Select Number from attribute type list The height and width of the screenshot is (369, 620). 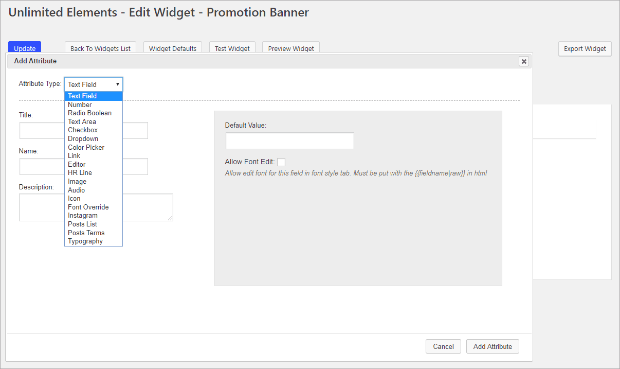coord(94,104)
